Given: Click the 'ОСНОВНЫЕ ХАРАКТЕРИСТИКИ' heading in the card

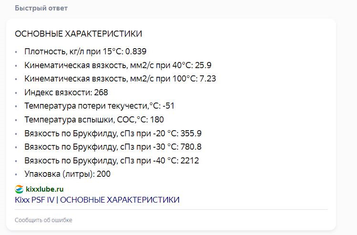Looking at the screenshot, I should pyautogui.click(x=78, y=34).
